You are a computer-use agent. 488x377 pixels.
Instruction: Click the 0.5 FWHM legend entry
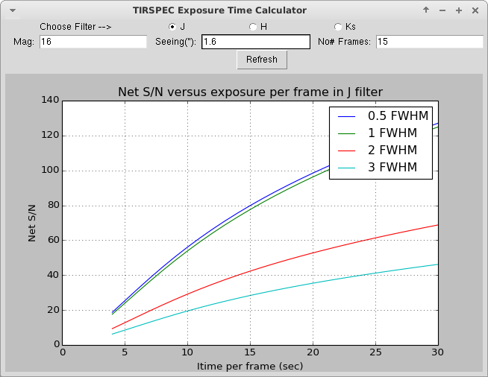click(x=383, y=116)
